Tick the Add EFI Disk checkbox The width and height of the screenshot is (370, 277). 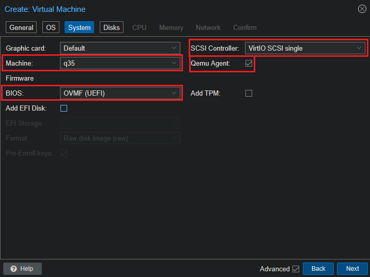tap(64, 109)
